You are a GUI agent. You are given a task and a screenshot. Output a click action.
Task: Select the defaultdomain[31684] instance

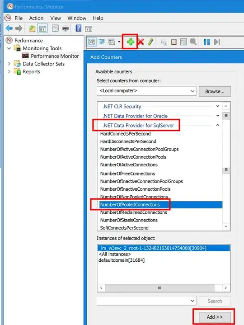(122, 260)
